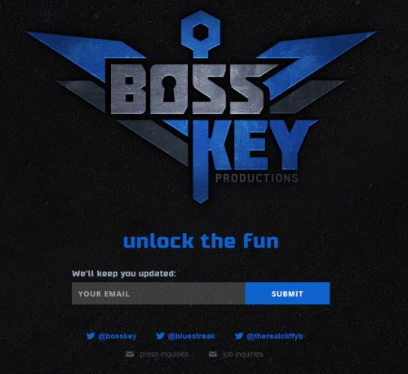408x374 pixels.
Task: Focus the YOUR EMAIL input field
Action: (158, 293)
